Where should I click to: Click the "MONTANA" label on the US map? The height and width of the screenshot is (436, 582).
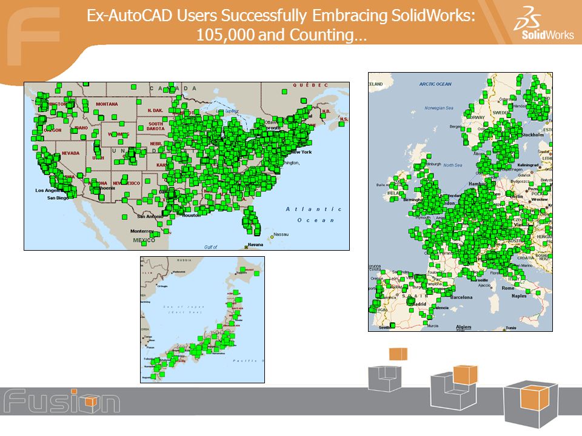107,104
